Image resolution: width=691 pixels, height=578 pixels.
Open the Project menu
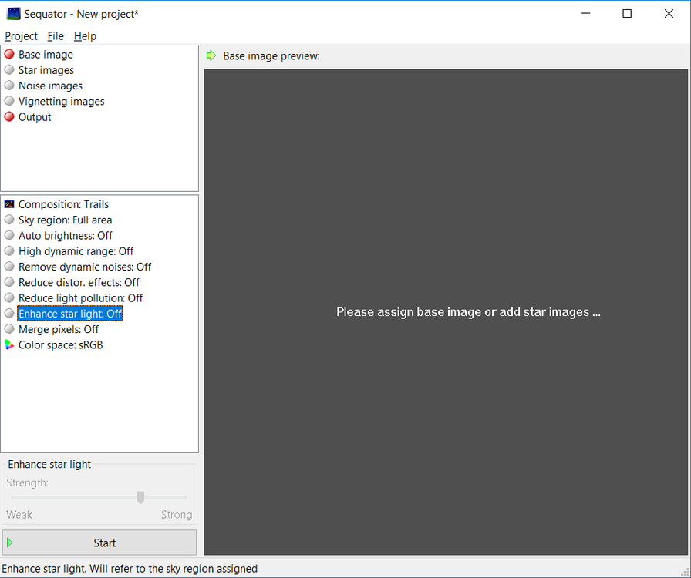coord(21,36)
